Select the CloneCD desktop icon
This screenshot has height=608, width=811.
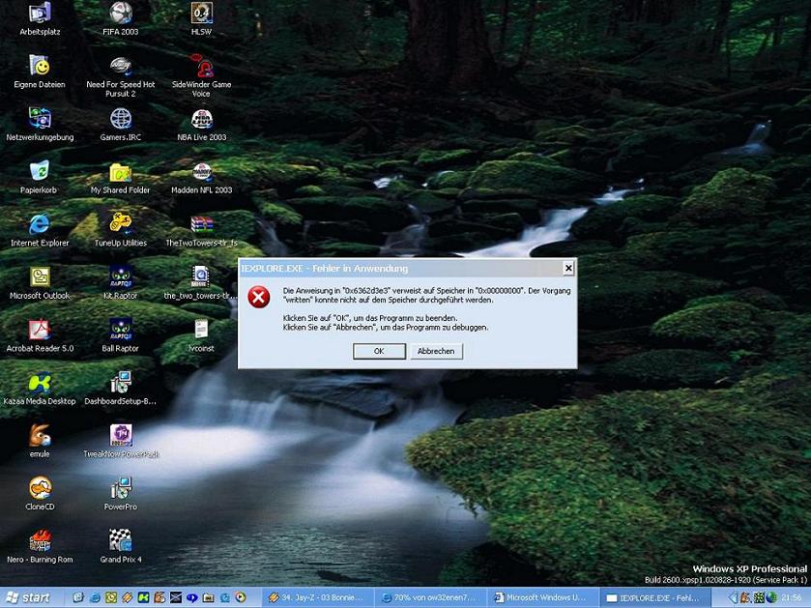click(40, 494)
